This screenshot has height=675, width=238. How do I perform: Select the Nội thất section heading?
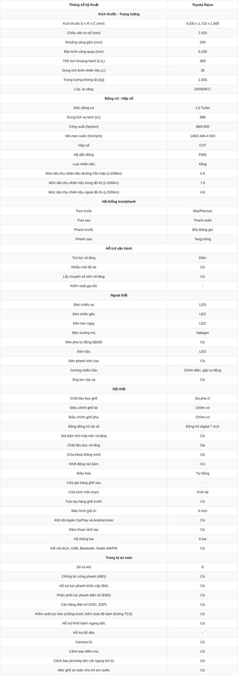coord(119,389)
